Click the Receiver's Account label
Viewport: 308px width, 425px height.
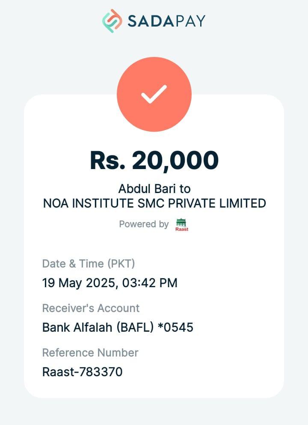91,308
